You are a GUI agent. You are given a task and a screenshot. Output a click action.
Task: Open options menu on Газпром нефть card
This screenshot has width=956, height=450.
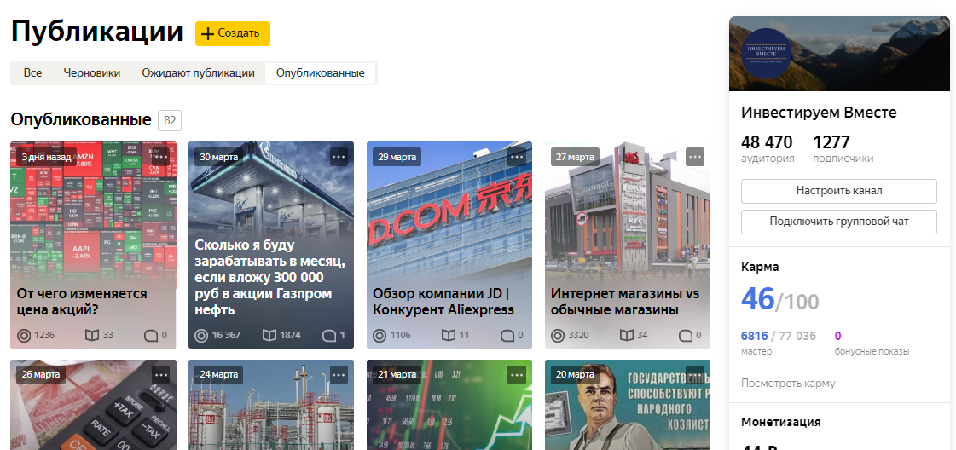(339, 157)
